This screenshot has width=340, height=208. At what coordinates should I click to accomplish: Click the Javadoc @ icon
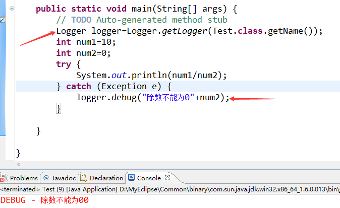[x=46, y=178]
